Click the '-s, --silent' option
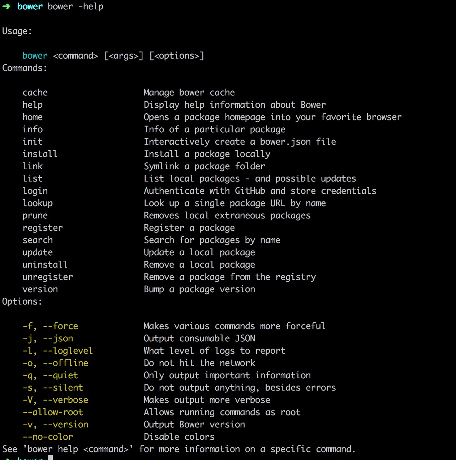This screenshot has width=456, height=460. point(53,388)
